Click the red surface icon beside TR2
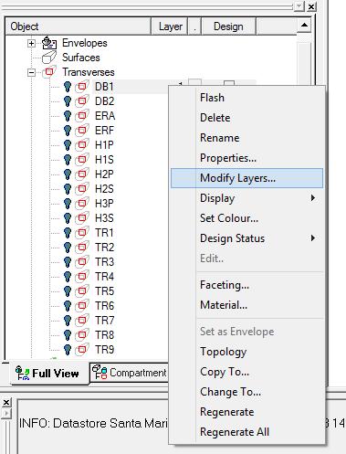The image size is (346, 454). 82,248
